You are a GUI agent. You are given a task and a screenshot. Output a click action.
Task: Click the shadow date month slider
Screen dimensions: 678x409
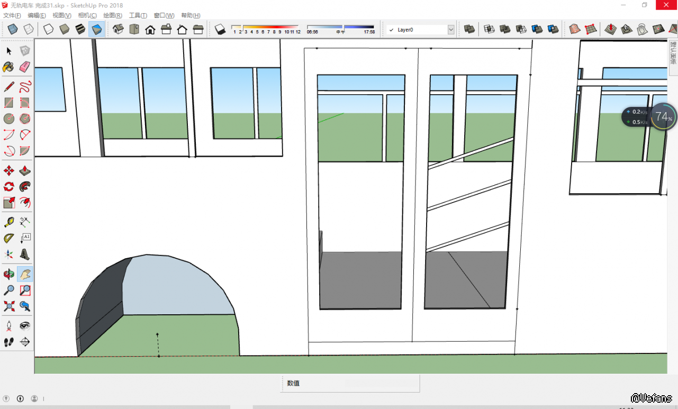click(x=266, y=27)
